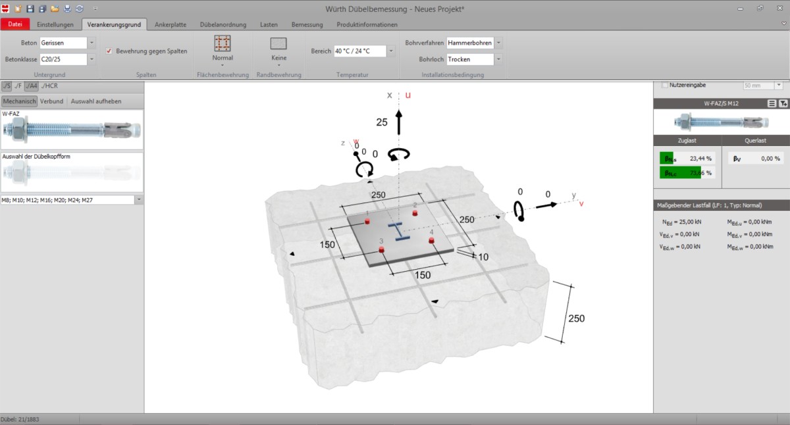The image size is (790, 425).
Task: Click the 50 mm input field
Action: click(x=758, y=86)
